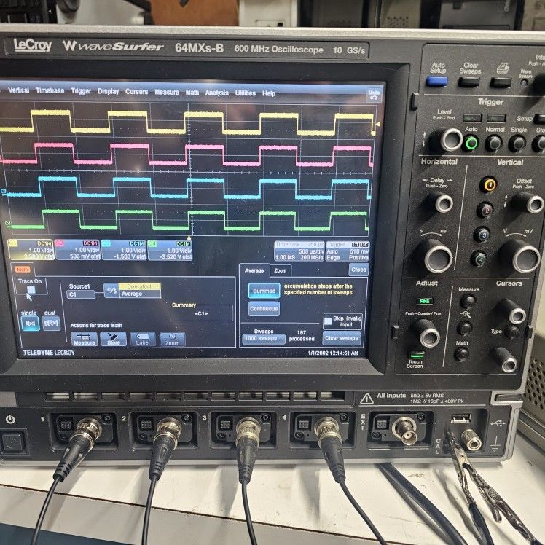Viewport: 545px width, 545px height.
Task: Push the WaveStream button
Action: point(524,83)
